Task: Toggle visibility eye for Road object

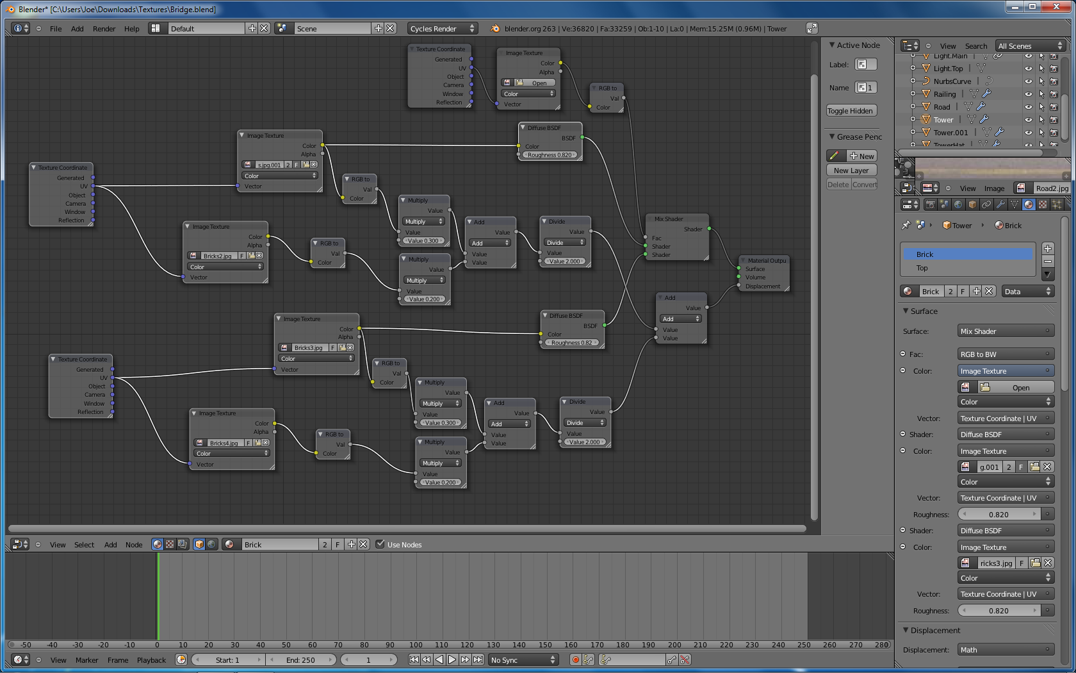Action: (x=1029, y=107)
